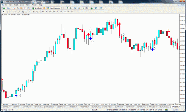Screen dimensions: 186x112
Task: Select the Equidistant Channel tool
Action: [23, 12]
